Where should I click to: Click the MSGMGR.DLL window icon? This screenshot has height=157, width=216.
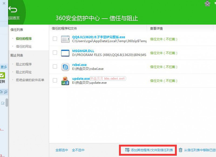(65, 53)
